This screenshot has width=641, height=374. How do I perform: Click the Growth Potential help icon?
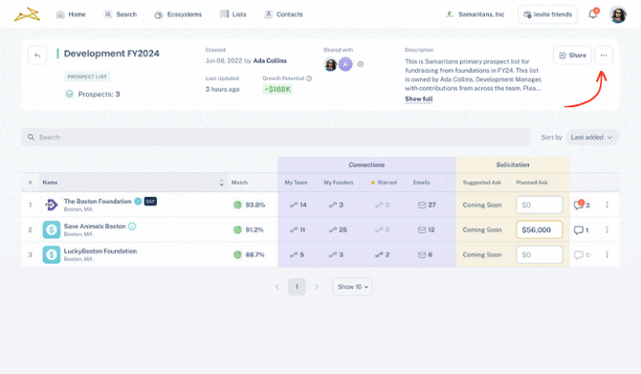(x=309, y=78)
